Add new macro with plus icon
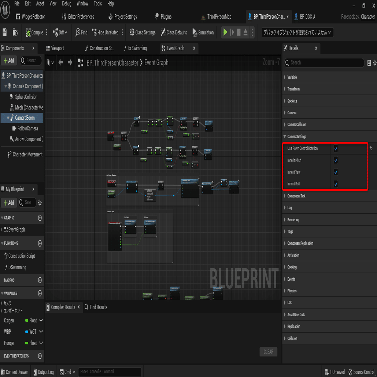Viewport: 377px width, 377px height. point(40,280)
